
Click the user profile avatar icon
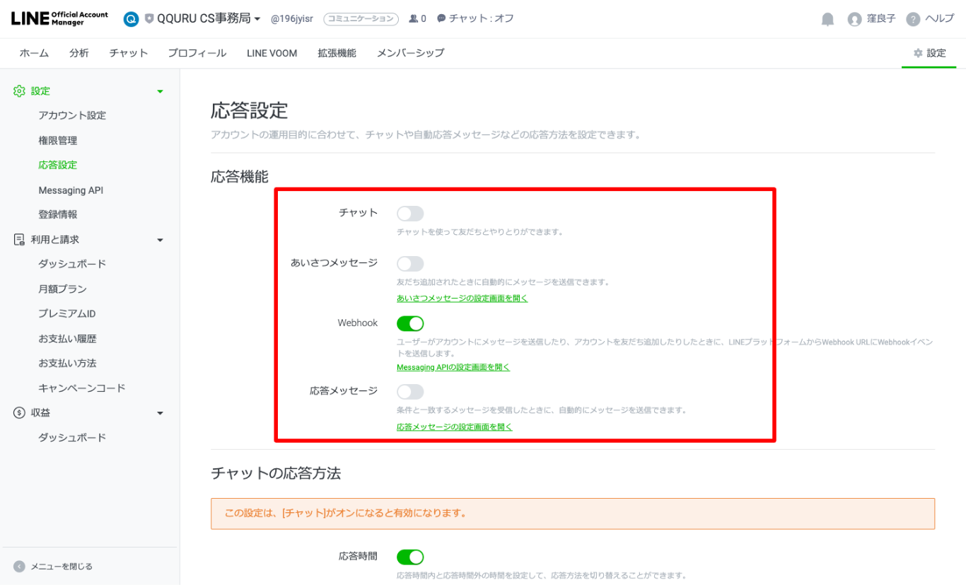pos(854,19)
